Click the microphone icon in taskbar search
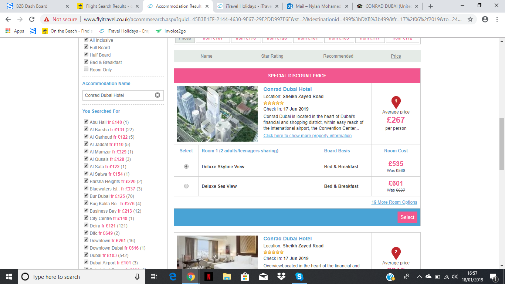 [138, 277]
